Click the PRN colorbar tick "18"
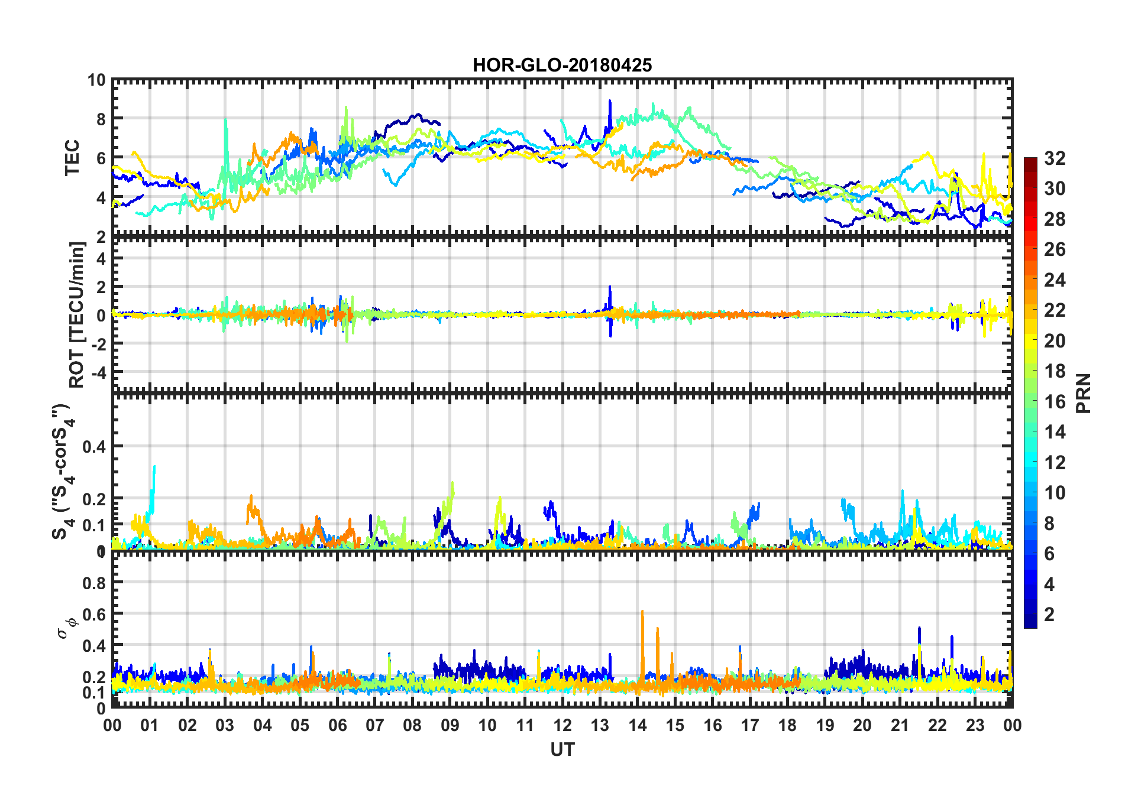Screen dimensions: 1125x786 [1055, 371]
